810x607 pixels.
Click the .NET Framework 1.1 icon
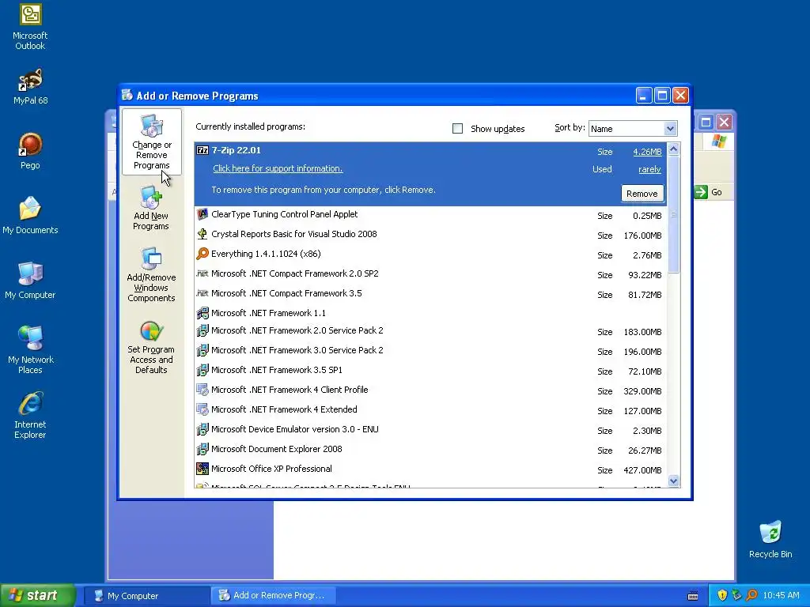click(202, 313)
